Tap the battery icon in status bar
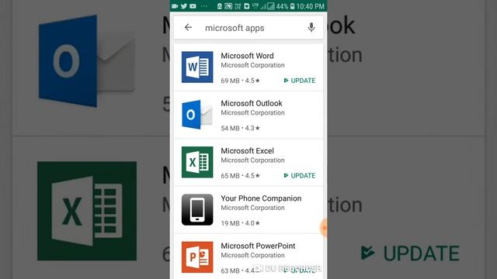 (292, 6)
